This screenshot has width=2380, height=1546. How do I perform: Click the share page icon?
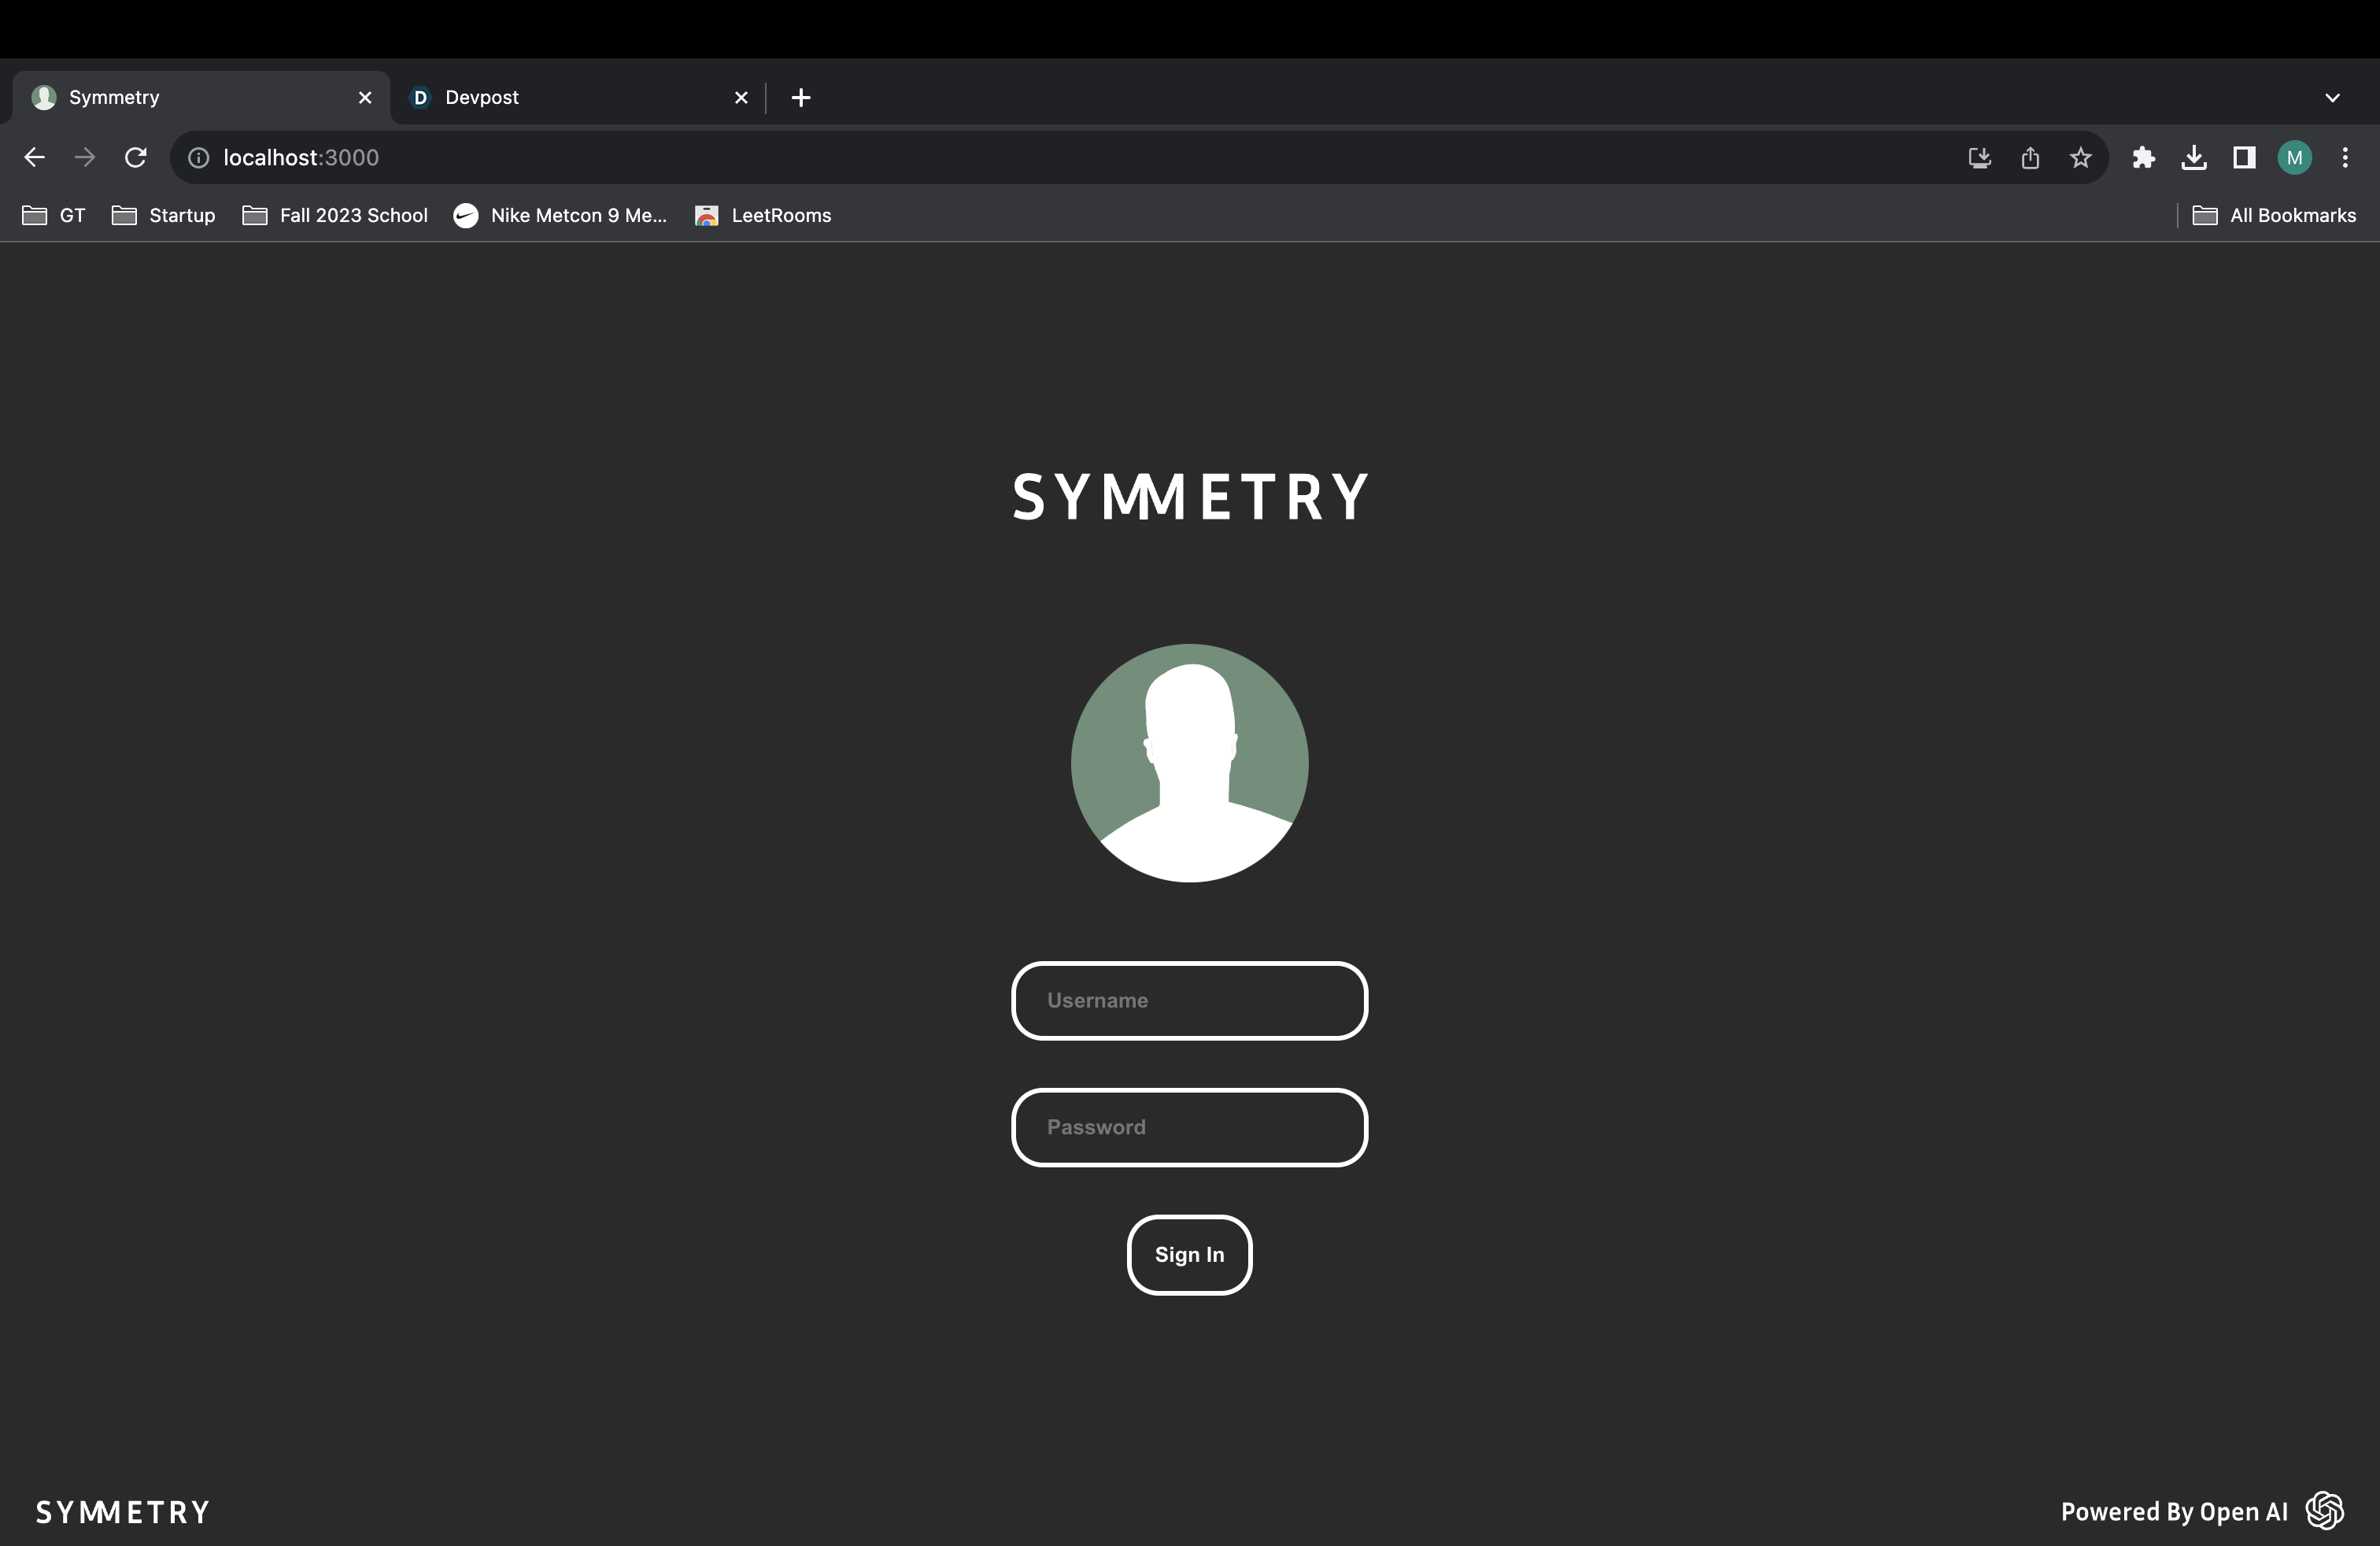tap(2030, 157)
